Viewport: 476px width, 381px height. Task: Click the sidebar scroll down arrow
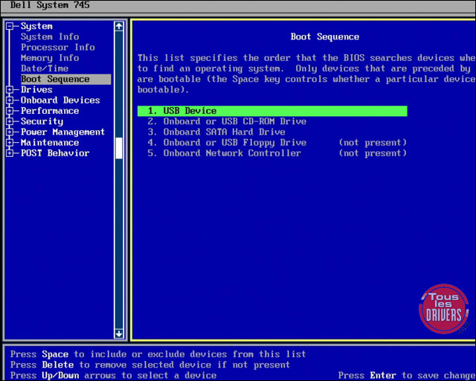119,333
